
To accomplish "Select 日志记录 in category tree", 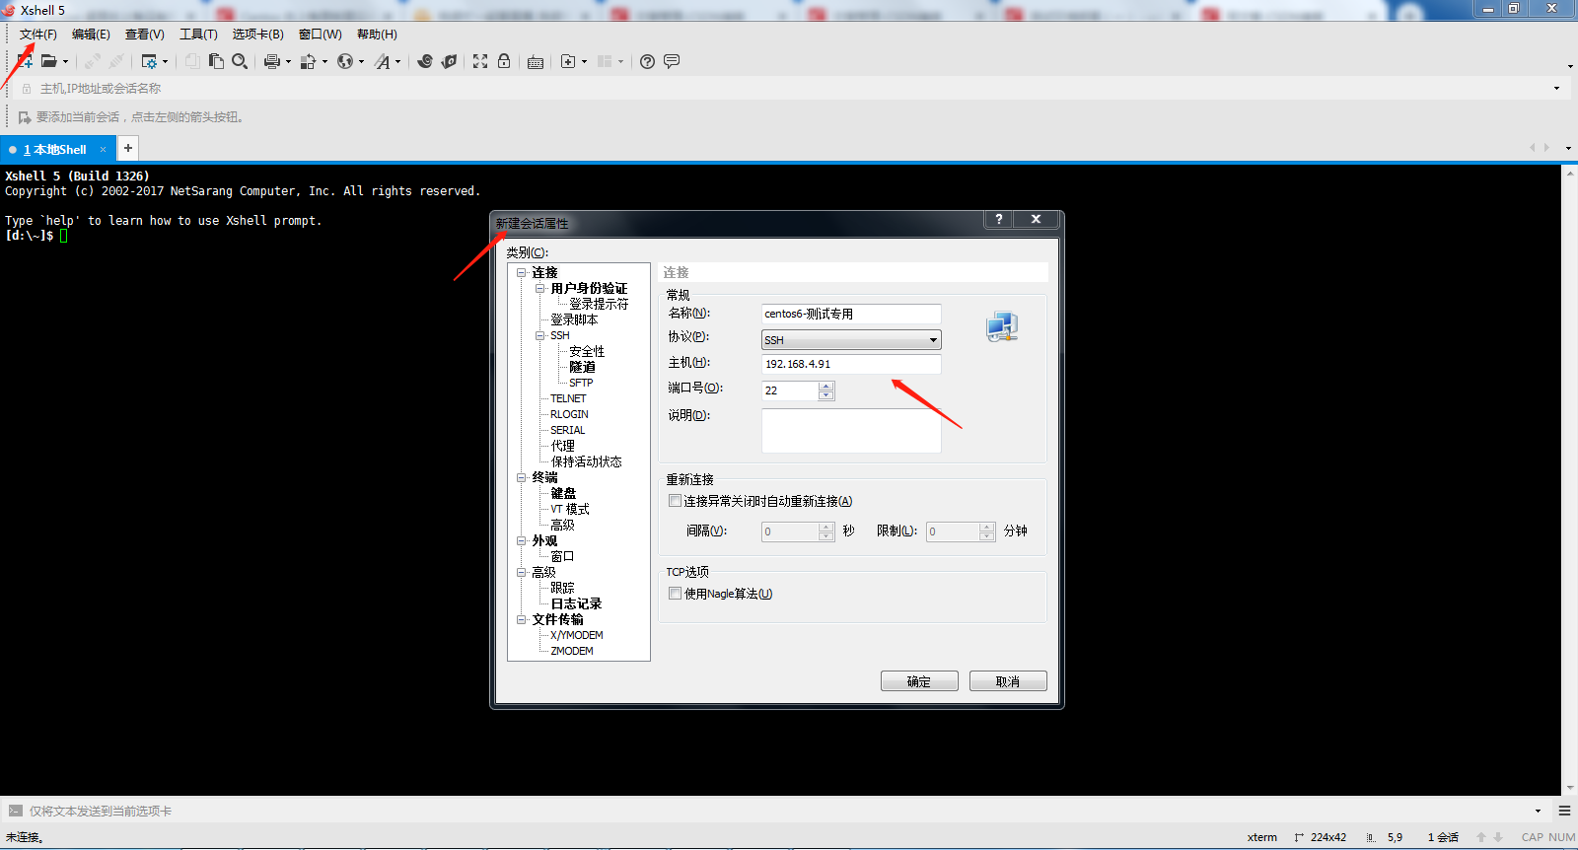I will 576,603.
